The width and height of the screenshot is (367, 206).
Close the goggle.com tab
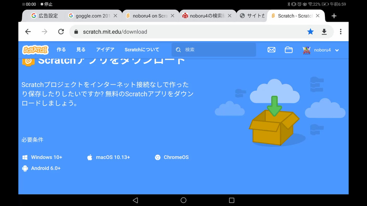(115, 16)
